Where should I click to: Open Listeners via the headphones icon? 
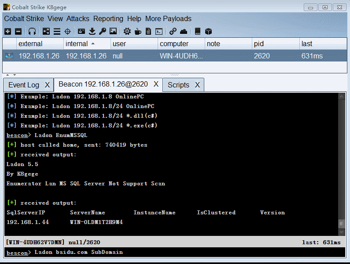tap(32, 32)
